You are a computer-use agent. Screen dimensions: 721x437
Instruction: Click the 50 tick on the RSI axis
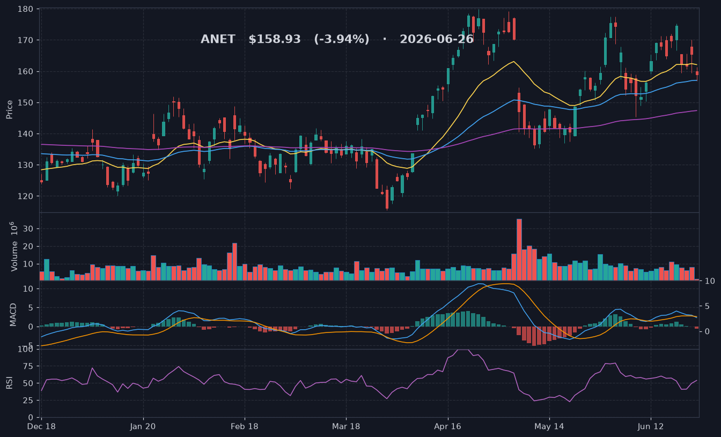(x=29, y=383)
